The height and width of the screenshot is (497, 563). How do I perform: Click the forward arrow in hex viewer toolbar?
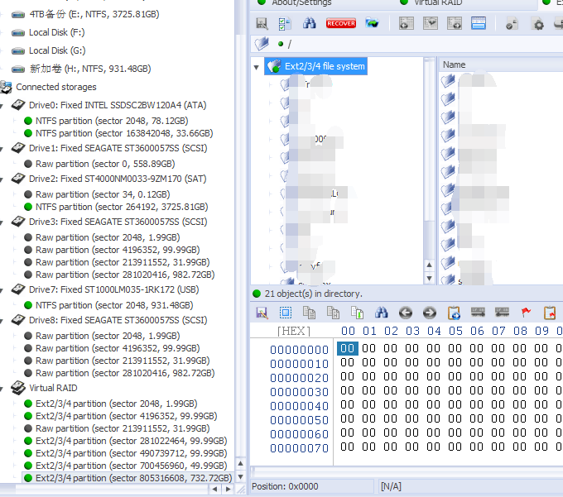[x=430, y=313]
